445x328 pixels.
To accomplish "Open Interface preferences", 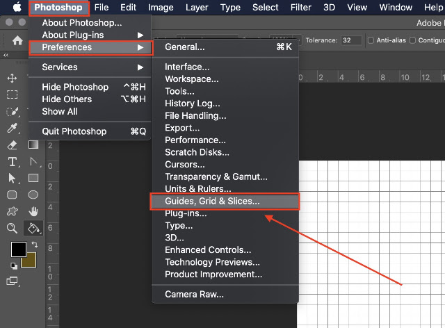I will [x=225, y=67].
